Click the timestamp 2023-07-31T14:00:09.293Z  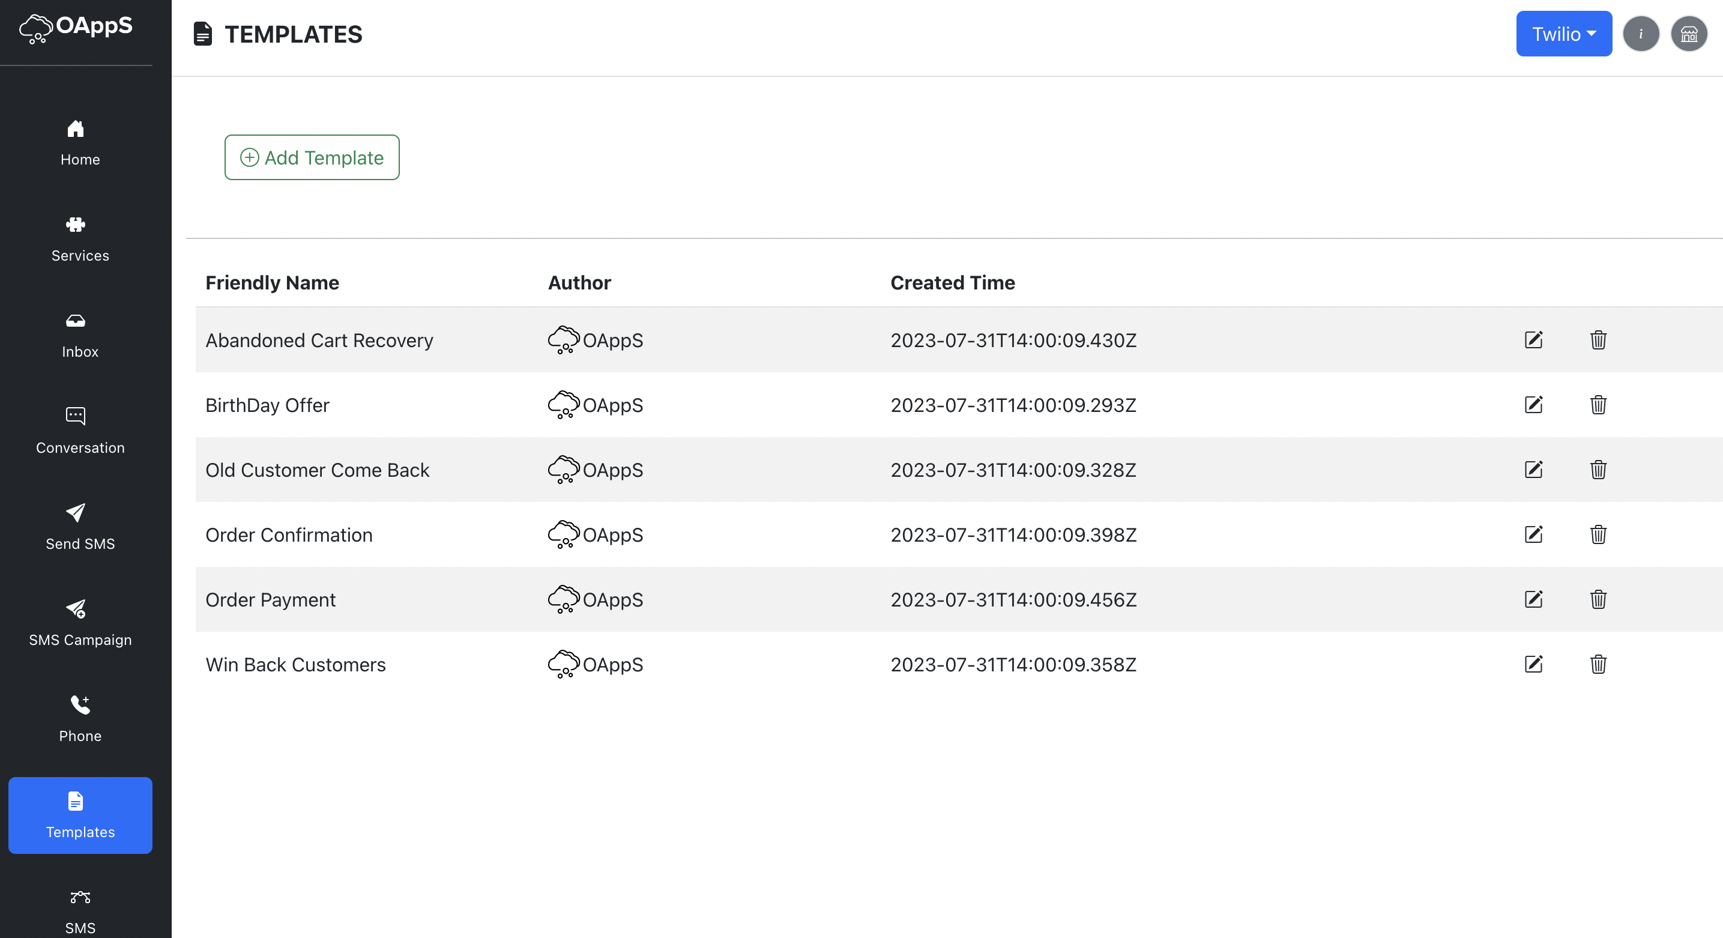(x=1013, y=405)
